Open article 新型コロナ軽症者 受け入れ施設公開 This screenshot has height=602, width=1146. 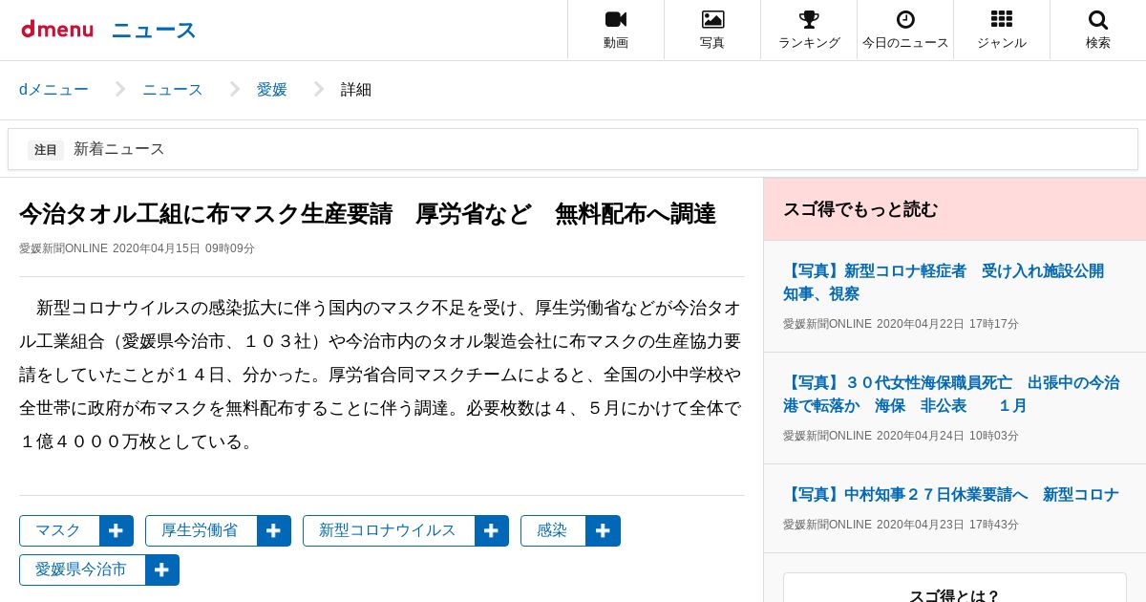point(944,282)
